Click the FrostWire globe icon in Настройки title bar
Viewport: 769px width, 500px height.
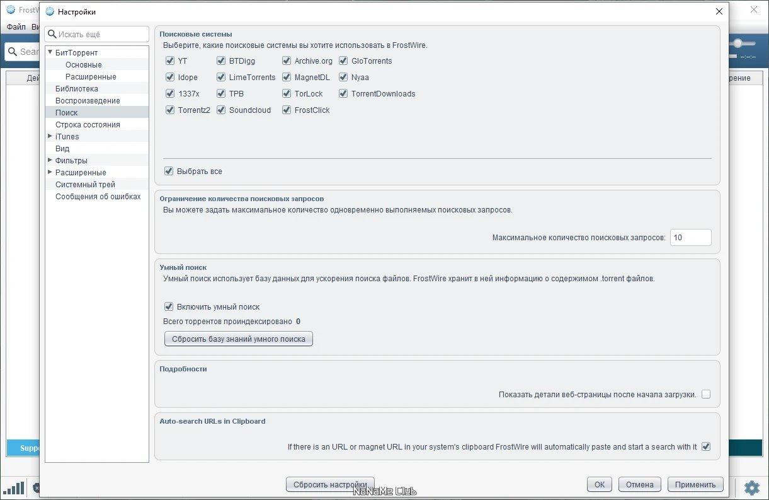pos(50,11)
